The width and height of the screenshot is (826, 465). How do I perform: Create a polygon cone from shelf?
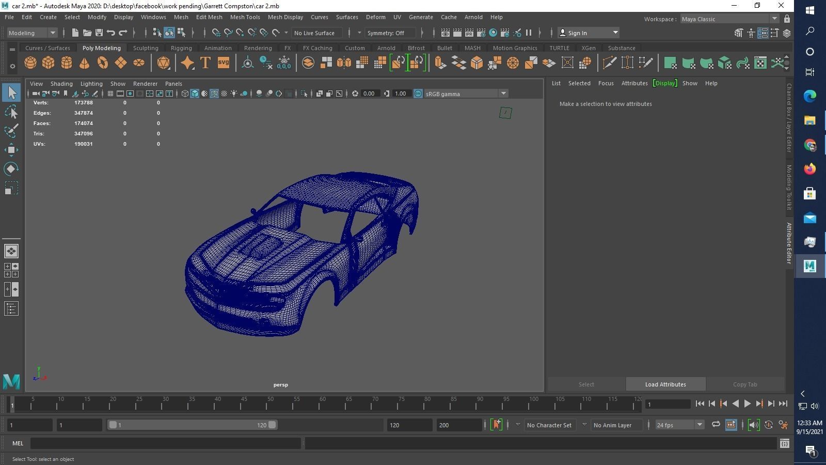85,63
